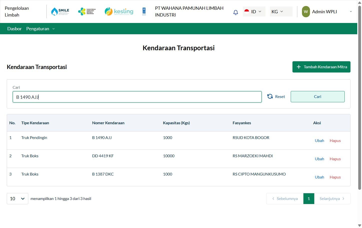This screenshot has width=362, height=228.
Task: Click Ubah for RS CIPTO MANGUNKUSUMO row
Action: coord(319,177)
